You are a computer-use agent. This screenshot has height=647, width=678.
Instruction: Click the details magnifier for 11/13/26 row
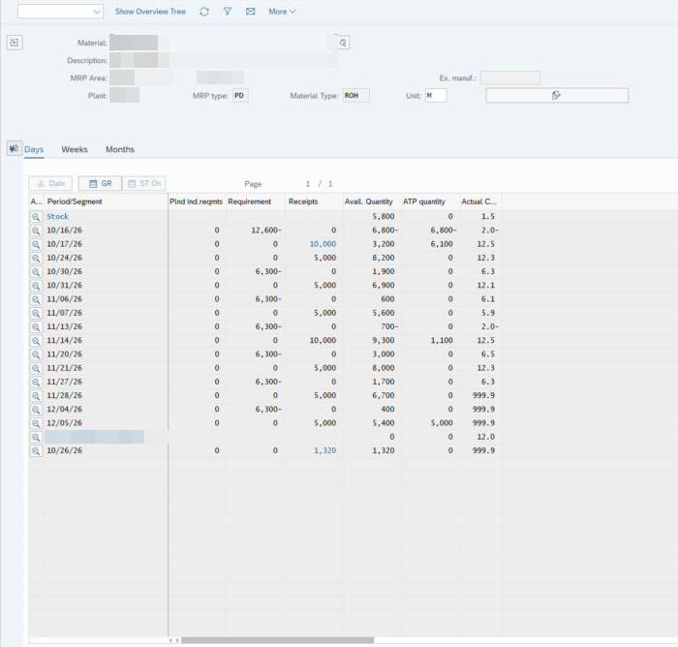click(36, 327)
